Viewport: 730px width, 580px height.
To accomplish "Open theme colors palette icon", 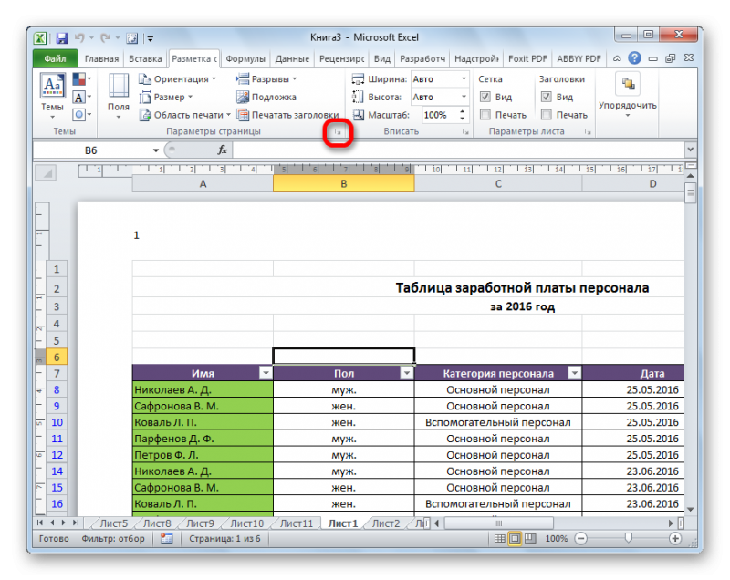I will coord(81,79).
